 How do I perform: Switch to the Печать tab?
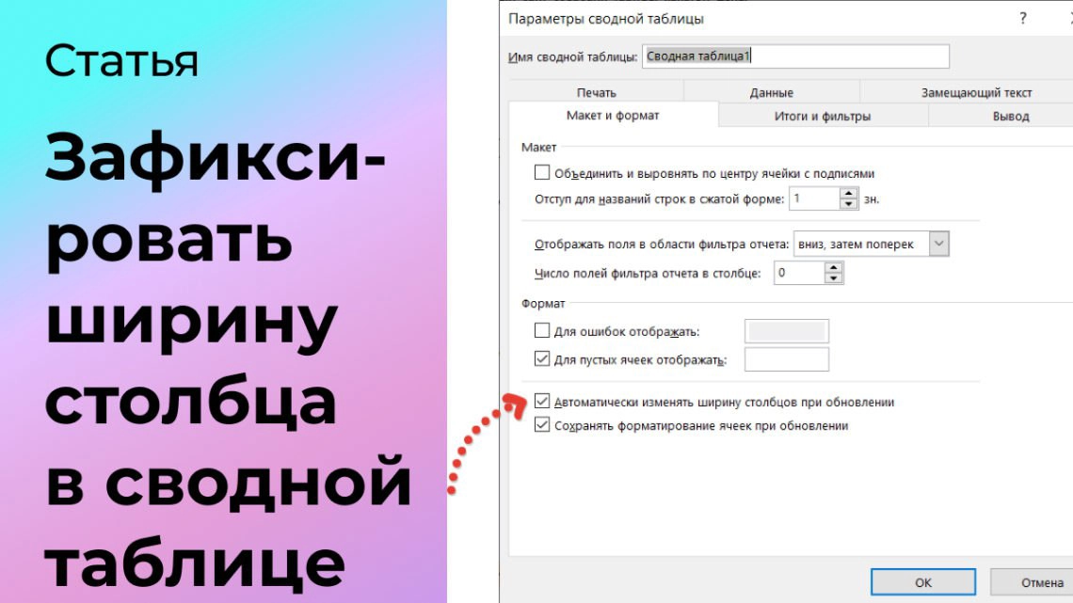[x=596, y=92]
